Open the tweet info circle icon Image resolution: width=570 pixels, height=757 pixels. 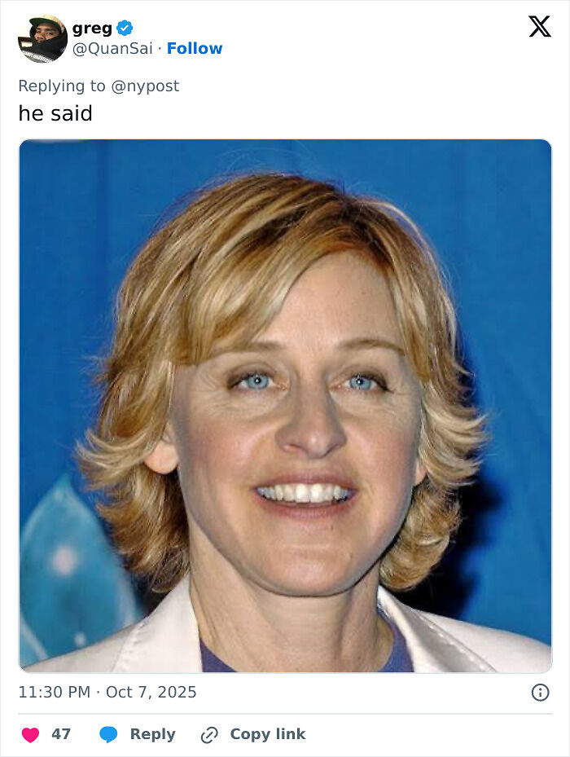pos(540,693)
